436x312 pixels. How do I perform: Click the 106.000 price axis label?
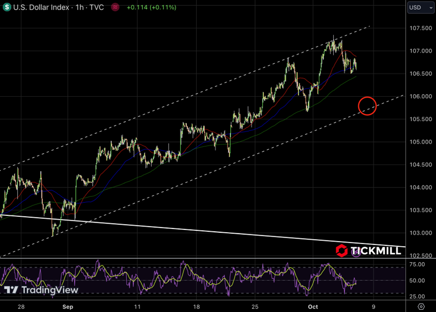tap(421, 97)
